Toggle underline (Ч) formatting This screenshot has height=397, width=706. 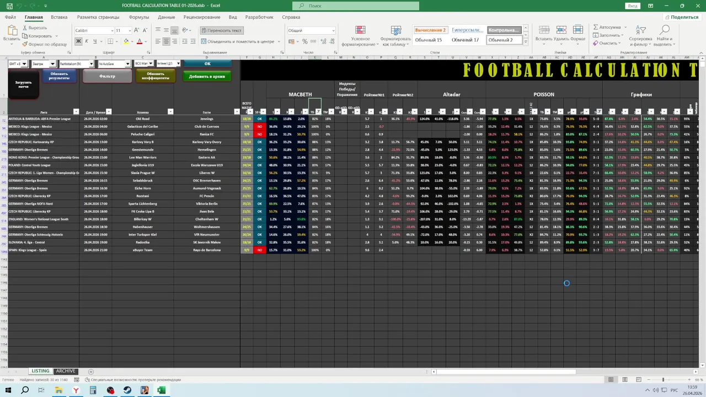click(x=95, y=41)
